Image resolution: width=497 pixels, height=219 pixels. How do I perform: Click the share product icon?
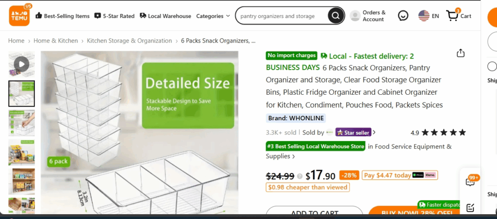pos(460,53)
